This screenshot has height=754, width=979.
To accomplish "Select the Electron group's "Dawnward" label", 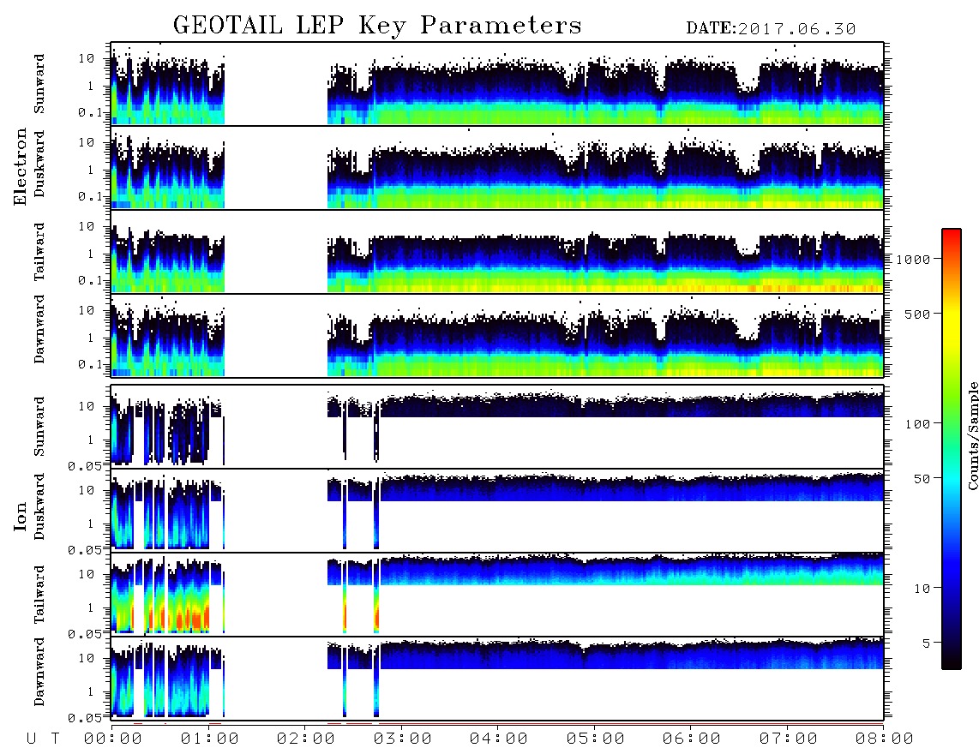I will pos(39,329).
